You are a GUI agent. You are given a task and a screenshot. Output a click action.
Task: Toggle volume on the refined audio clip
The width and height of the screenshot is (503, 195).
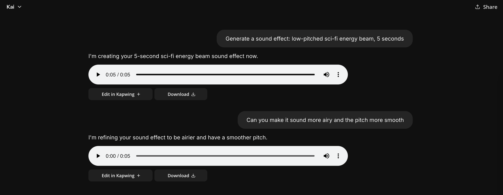326,156
